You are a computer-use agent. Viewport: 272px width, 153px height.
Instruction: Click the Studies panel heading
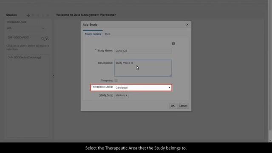pyautogui.click(x=11, y=15)
